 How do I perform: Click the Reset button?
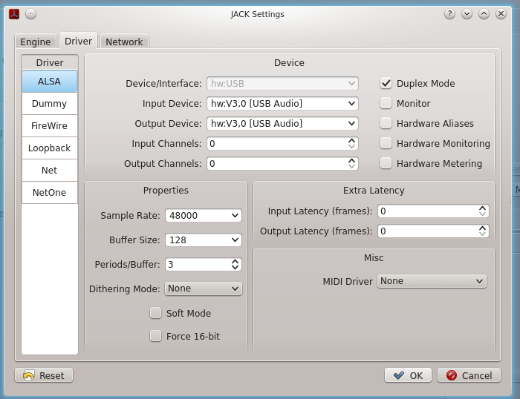point(44,375)
